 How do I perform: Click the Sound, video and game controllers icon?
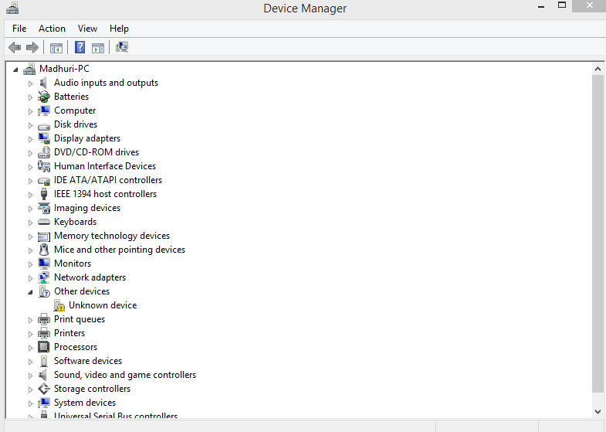tap(43, 375)
